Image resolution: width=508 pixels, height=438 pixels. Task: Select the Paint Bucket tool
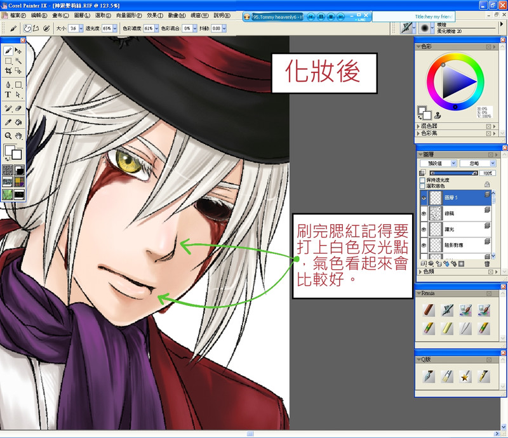(x=18, y=122)
